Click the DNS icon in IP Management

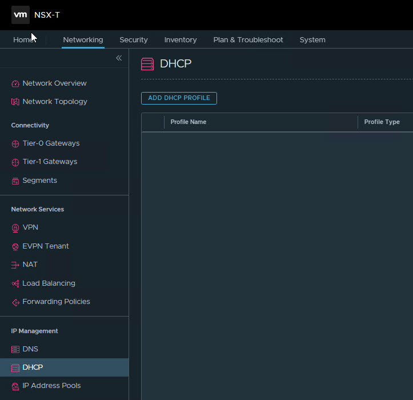point(15,349)
